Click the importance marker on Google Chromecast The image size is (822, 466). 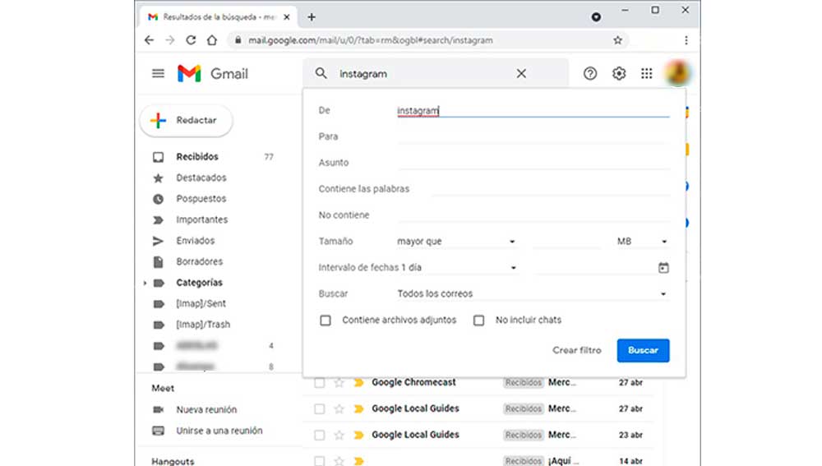click(x=358, y=383)
